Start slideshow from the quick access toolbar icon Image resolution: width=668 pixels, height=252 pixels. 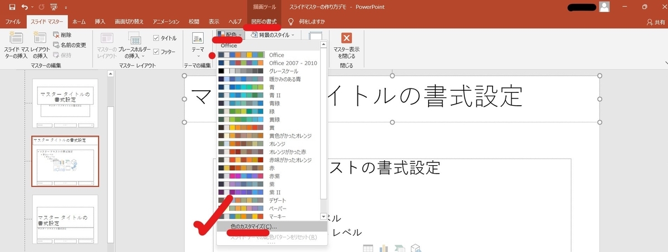point(53,7)
